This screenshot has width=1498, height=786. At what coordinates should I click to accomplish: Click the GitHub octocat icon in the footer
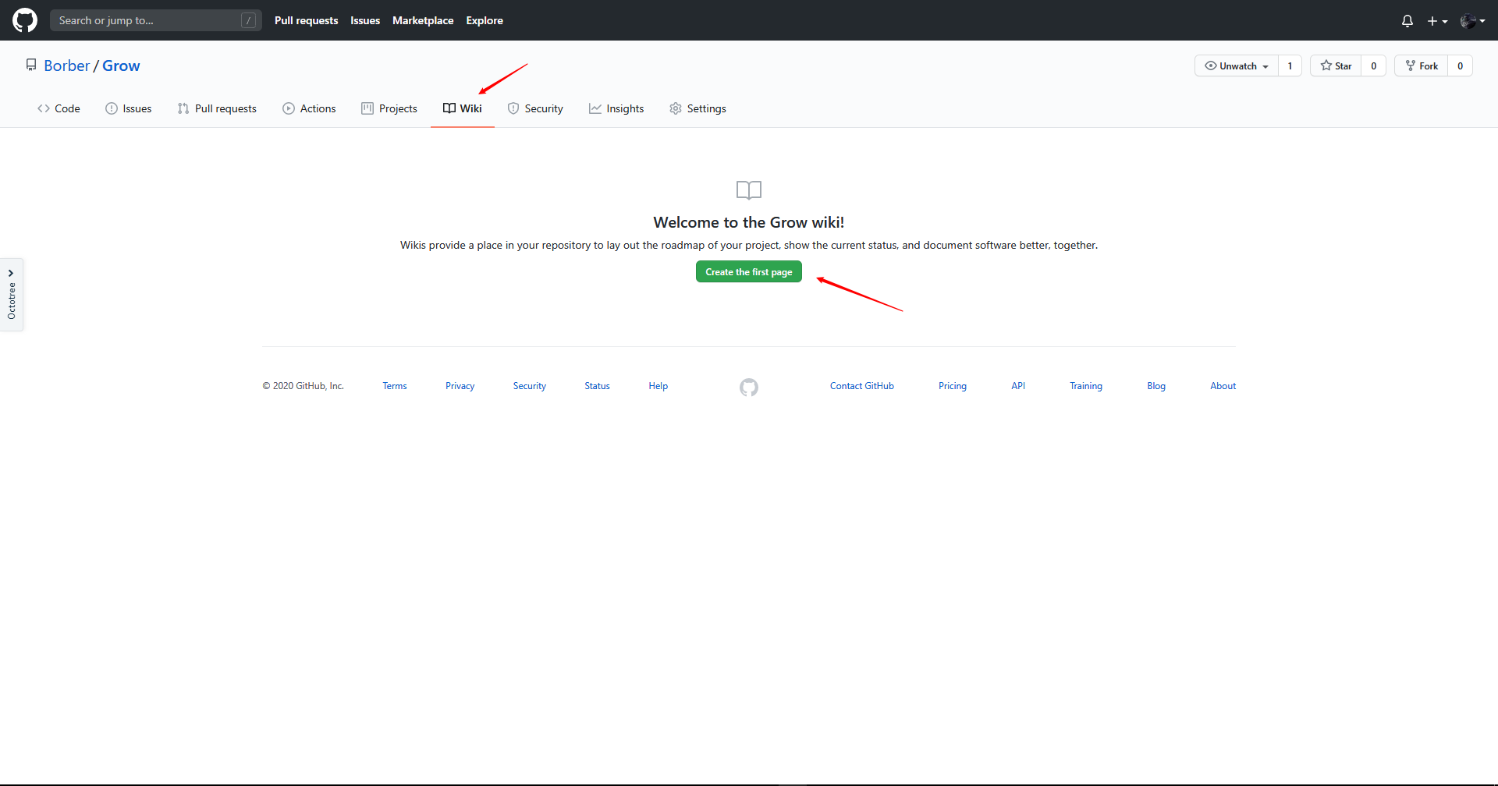[x=748, y=387]
